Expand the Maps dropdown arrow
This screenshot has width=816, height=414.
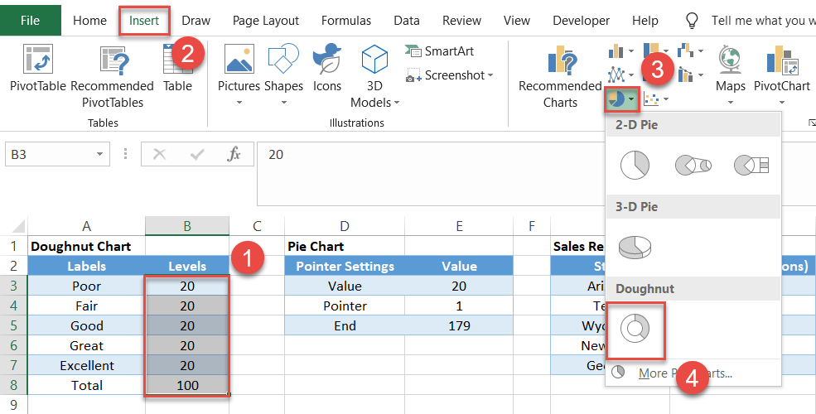coord(730,103)
